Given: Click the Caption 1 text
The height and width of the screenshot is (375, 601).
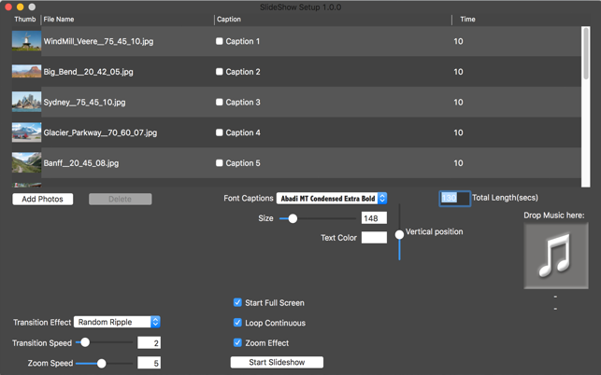Looking at the screenshot, I should [x=243, y=41].
